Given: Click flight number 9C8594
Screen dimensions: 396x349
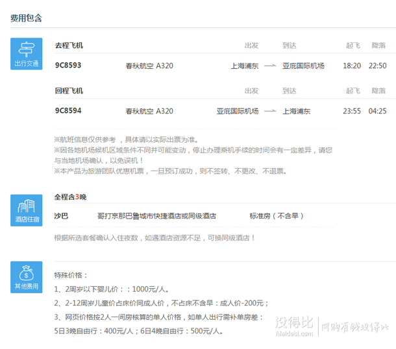Looking at the screenshot, I should tap(68, 111).
